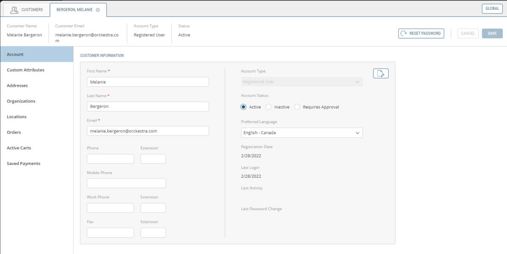Image resolution: width=507 pixels, height=254 pixels.
Task: Open the Global scope selector
Action: coord(492,8)
